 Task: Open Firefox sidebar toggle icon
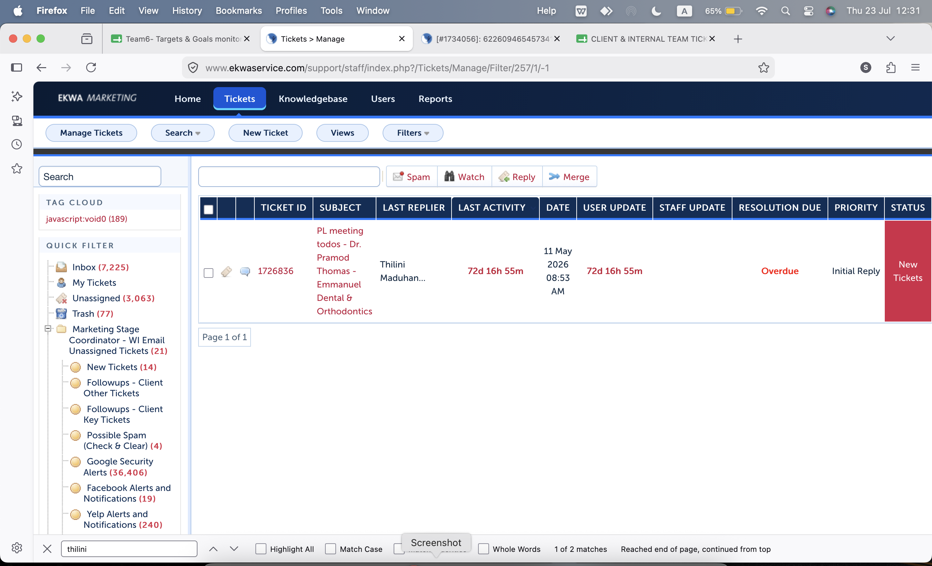click(x=17, y=67)
